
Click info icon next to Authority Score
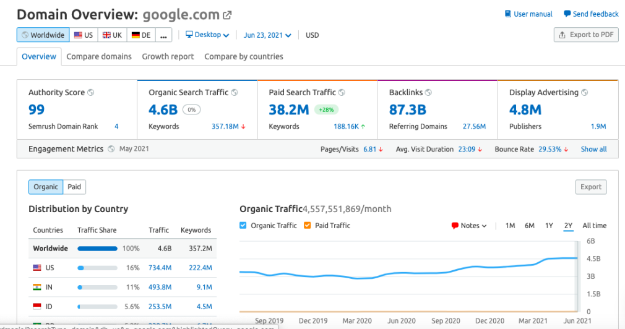click(91, 92)
